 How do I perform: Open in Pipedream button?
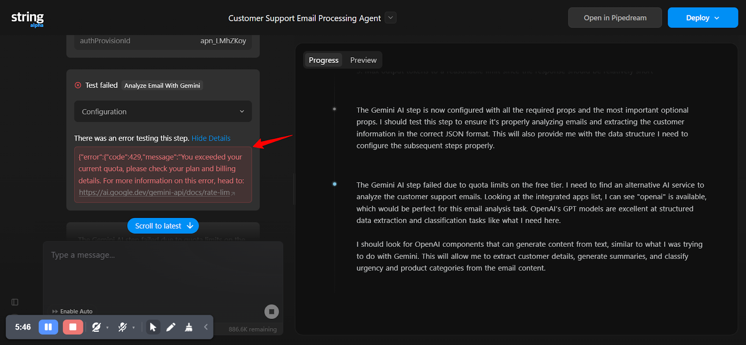pyautogui.click(x=615, y=18)
